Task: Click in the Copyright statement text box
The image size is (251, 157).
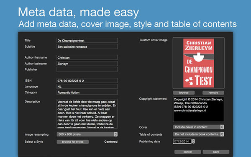Action: coord(198,109)
